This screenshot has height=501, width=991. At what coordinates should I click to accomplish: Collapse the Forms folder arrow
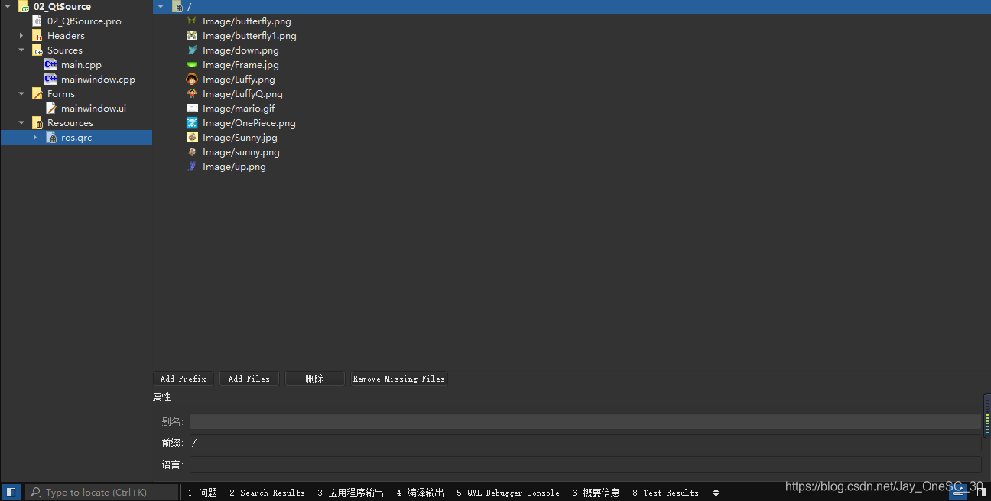[21, 94]
